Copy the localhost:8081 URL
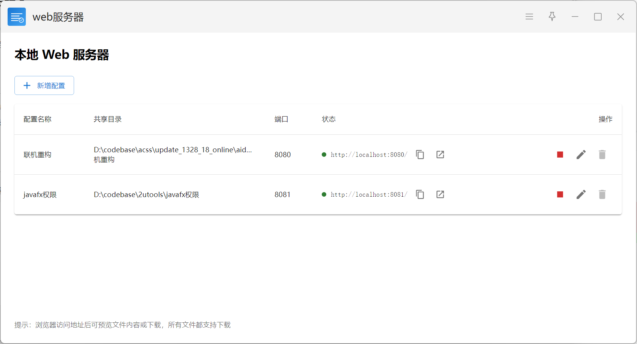 tap(420, 194)
